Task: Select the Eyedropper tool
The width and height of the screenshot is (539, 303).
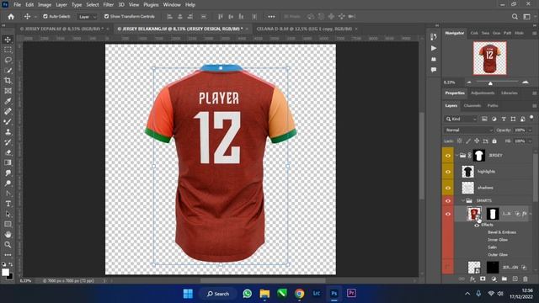Action: coord(8,101)
